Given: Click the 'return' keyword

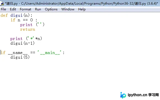Looking at the screenshot, I should [x=28, y=29].
